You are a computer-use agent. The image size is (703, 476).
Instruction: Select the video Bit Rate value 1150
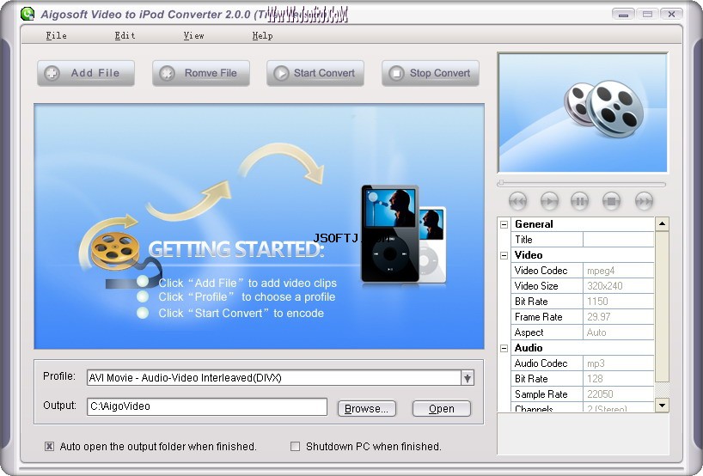point(618,302)
